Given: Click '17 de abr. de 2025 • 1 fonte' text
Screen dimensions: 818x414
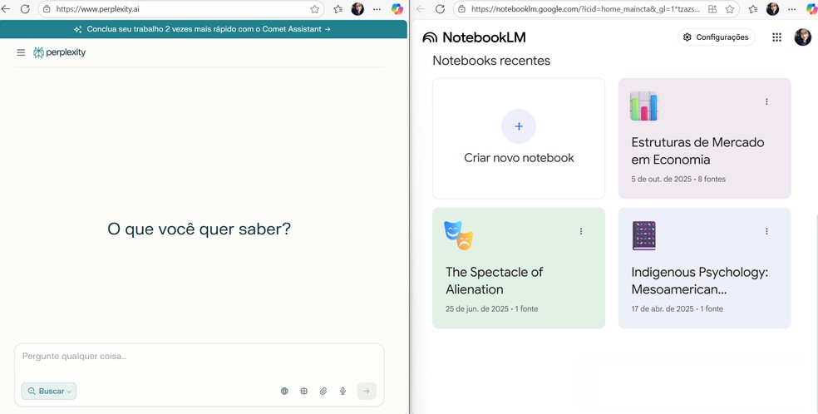Looking at the screenshot, I should pos(678,308).
